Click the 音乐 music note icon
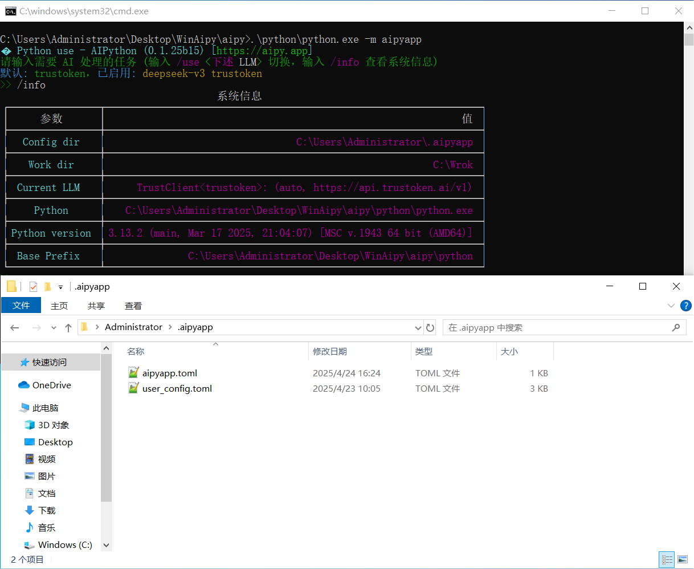 [30, 527]
